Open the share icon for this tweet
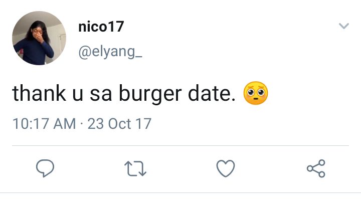This screenshot has width=361, height=199. (316, 168)
